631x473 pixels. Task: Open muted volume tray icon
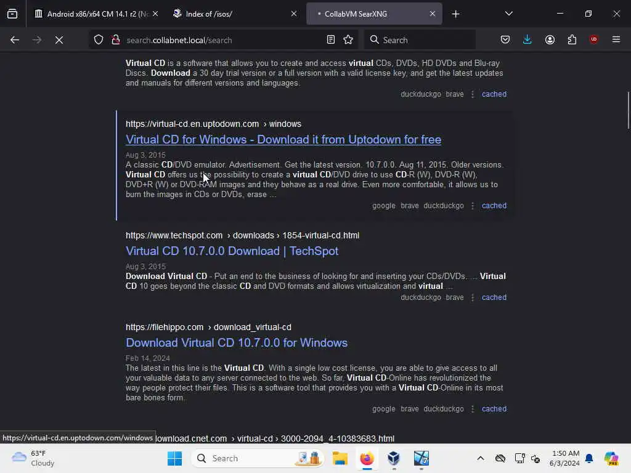click(x=535, y=458)
